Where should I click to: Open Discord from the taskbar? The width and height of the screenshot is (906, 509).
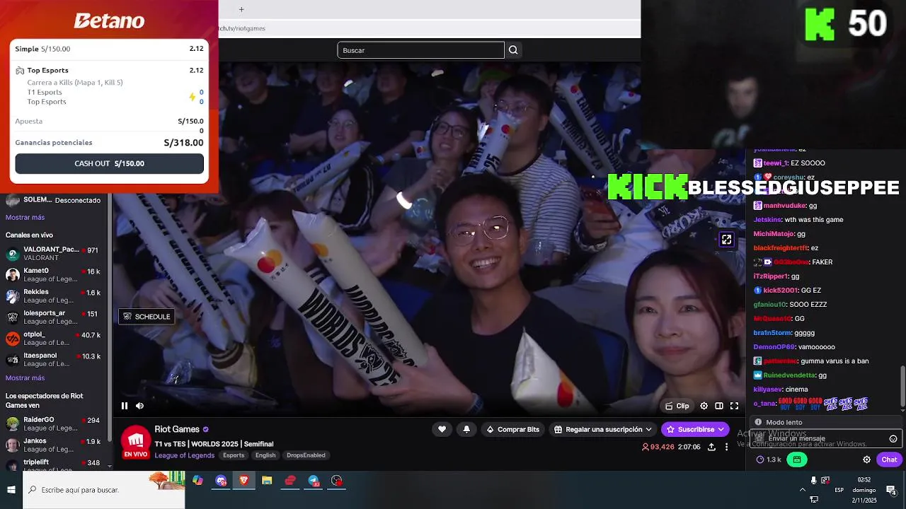coord(221,481)
